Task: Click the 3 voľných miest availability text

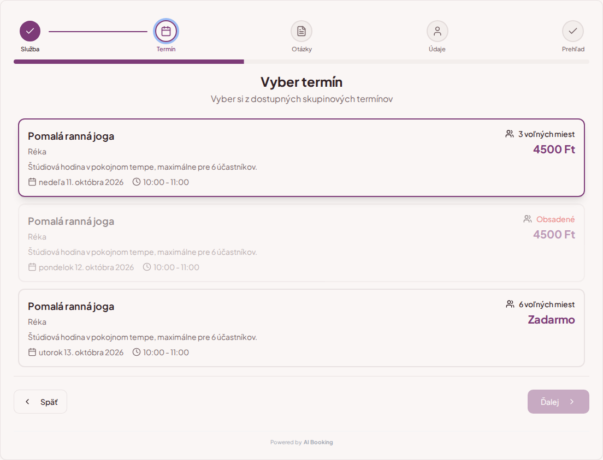Action: 546,134
